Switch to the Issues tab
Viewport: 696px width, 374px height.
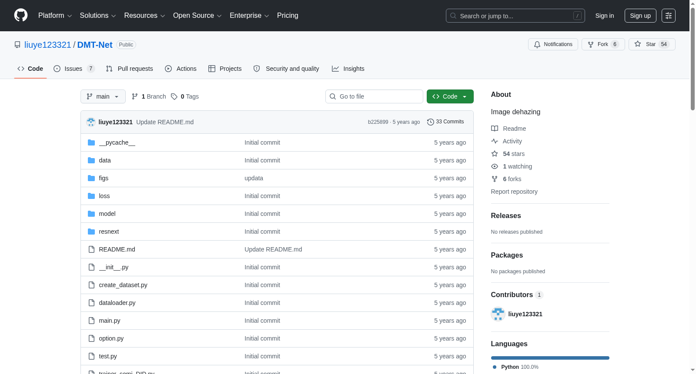[74, 69]
